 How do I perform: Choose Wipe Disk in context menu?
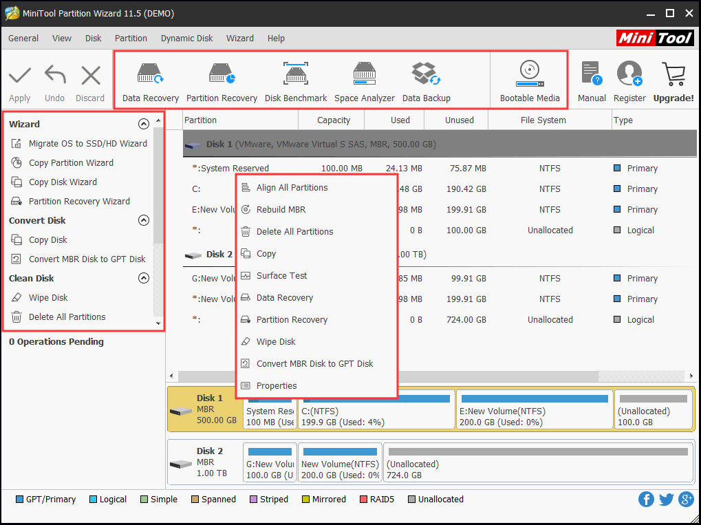[x=316, y=341]
